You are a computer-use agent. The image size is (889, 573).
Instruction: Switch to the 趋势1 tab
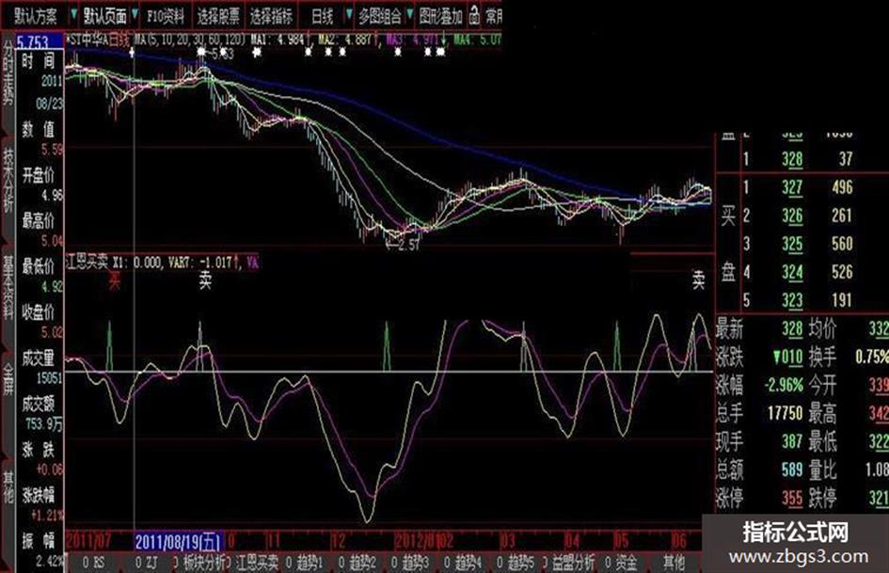(x=305, y=563)
